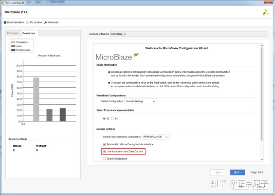
Task: Toggle Enable MicroBlaze Debug Module Interface
Action: point(104,144)
